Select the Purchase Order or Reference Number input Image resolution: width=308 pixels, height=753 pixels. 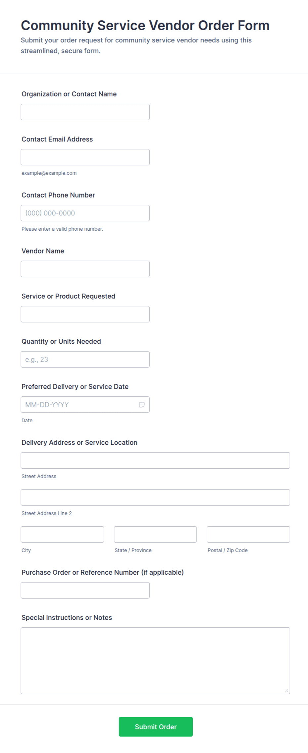tap(85, 590)
